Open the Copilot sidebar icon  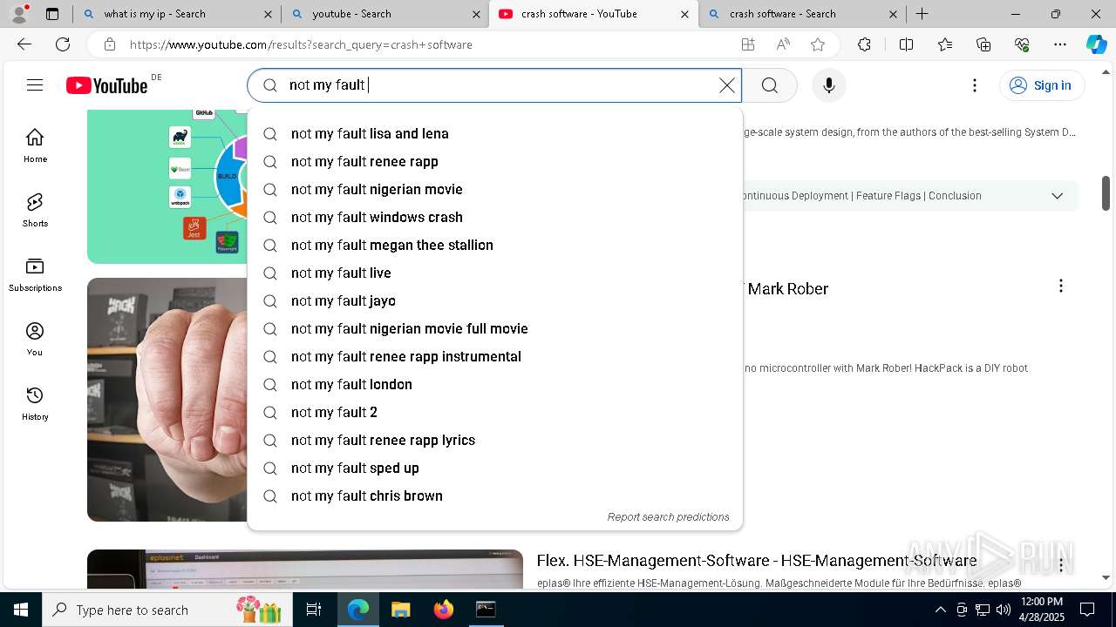pos(1097,44)
